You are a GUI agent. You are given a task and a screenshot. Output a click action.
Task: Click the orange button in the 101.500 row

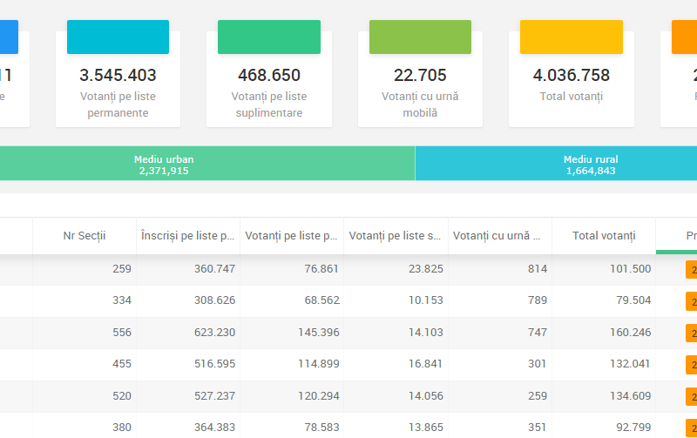tap(691, 270)
